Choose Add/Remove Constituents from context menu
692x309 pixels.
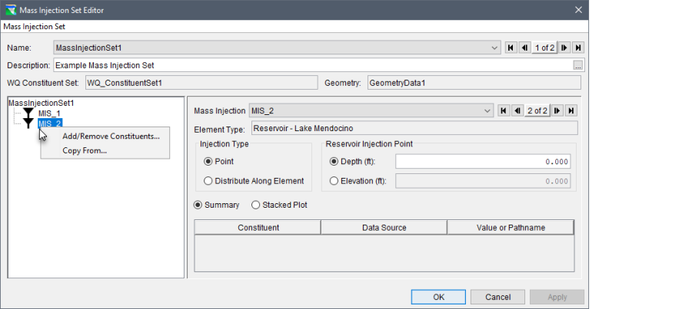pyautogui.click(x=111, y=136)
